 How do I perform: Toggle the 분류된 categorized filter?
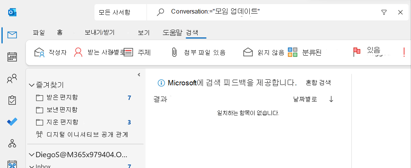305,53
